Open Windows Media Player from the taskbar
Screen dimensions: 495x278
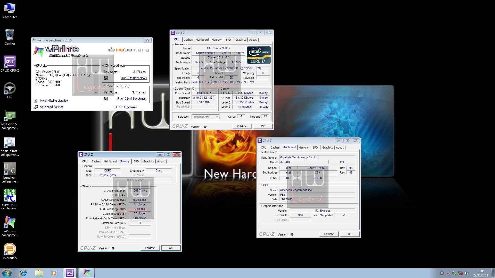(54, 273)
